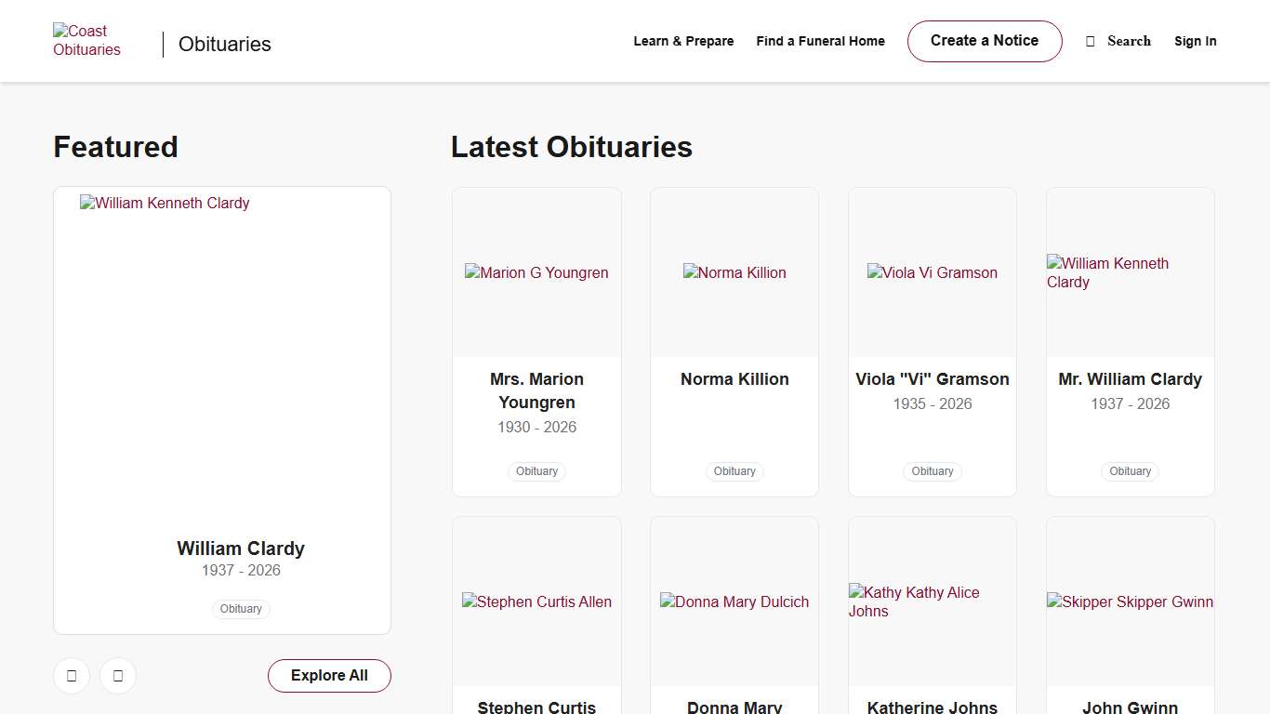Open Marion G Youngren photo
The width and height of the screenshot is (1270, 714).
pos(536,272)
